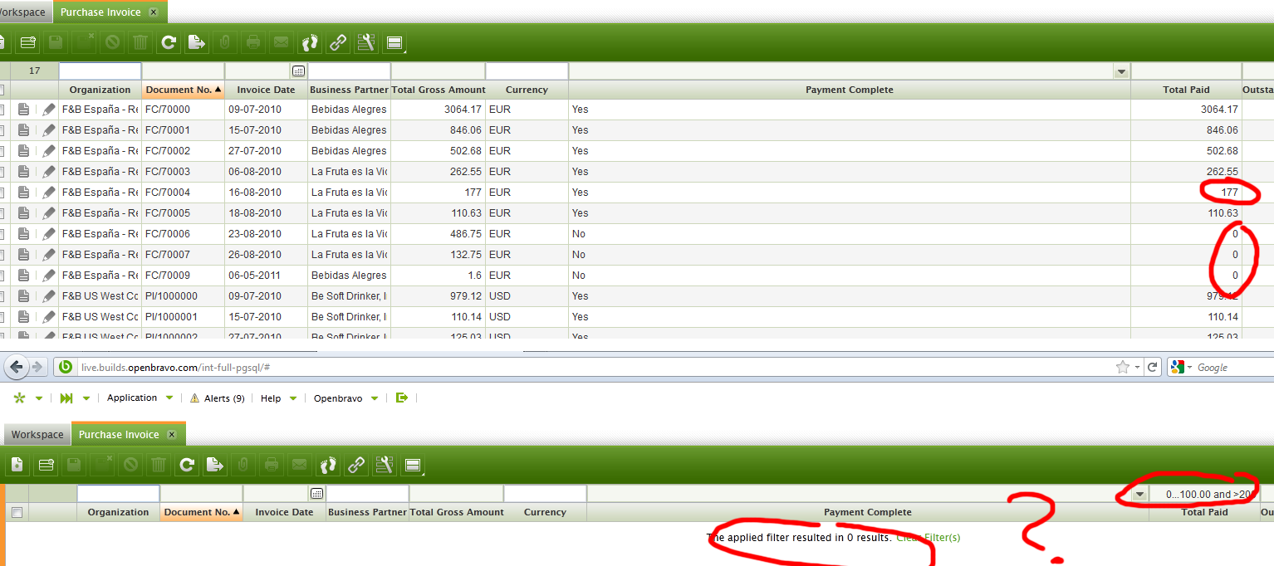Click the refresh icon in the lower Purchase Invoice toolbar
Viewport: 1274px width, 566px height.
(188, 465)
